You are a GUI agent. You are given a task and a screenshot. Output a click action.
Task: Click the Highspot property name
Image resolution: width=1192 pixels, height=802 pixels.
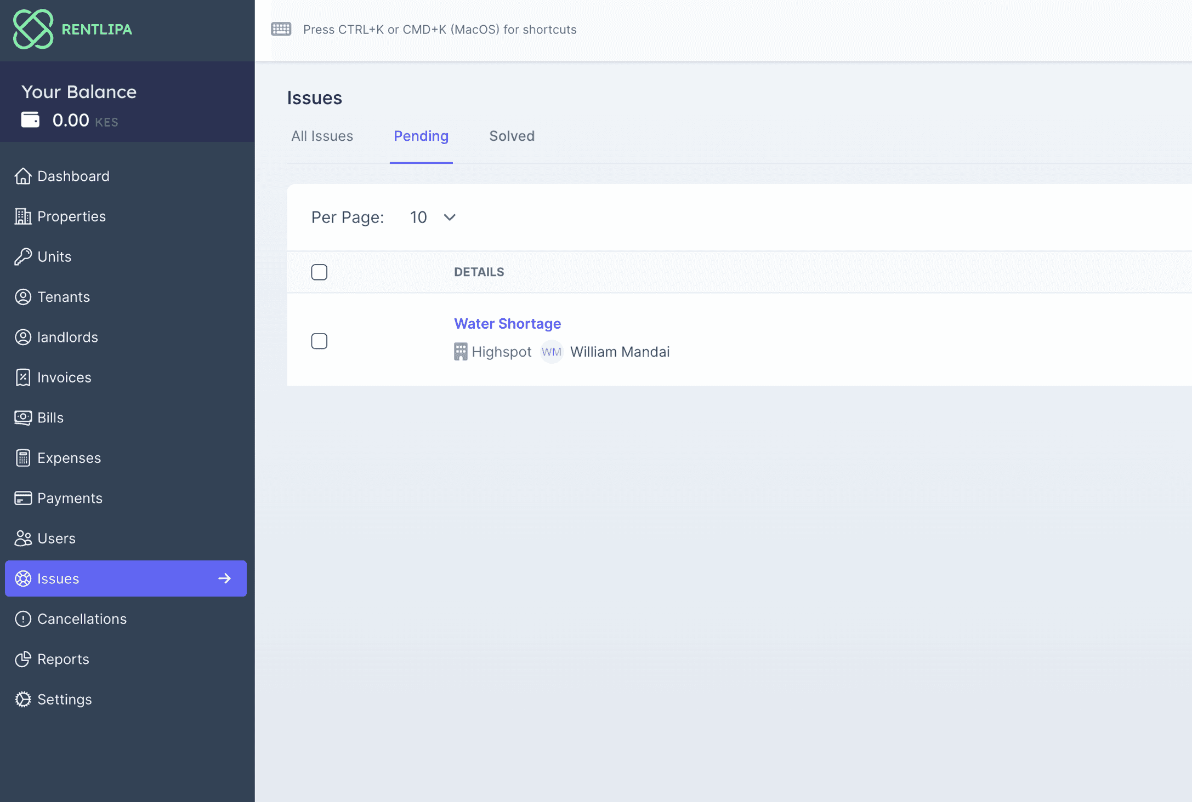[501, 352]
